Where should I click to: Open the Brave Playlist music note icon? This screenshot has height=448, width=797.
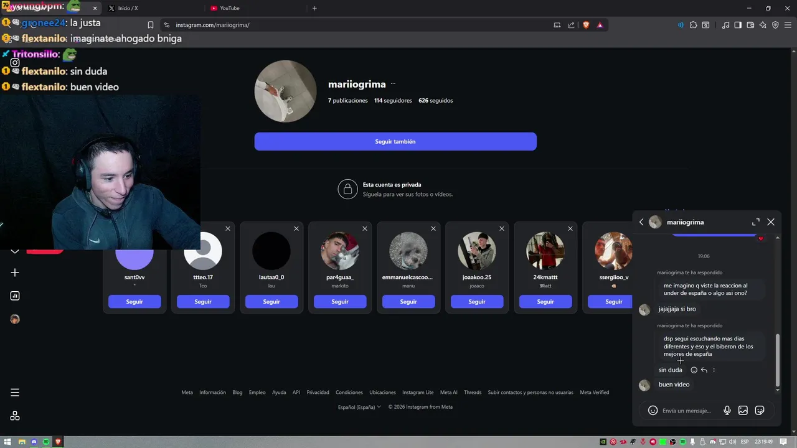click(x=725, y=25)
